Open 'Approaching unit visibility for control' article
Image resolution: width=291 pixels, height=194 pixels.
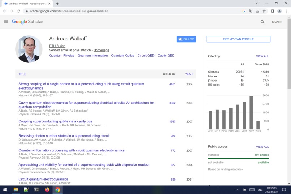point(84,165)
